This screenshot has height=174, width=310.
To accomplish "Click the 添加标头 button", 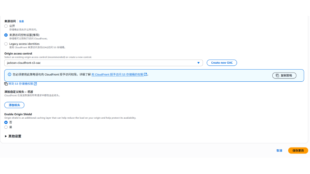I will coord(14,105).
